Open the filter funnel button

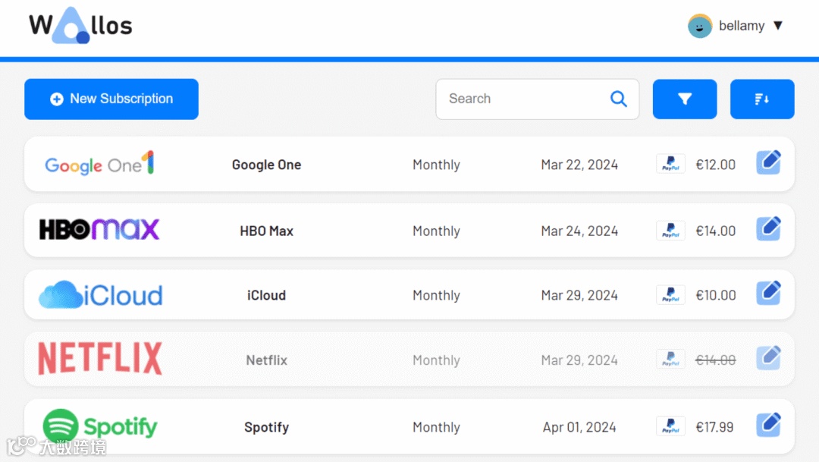685,99
